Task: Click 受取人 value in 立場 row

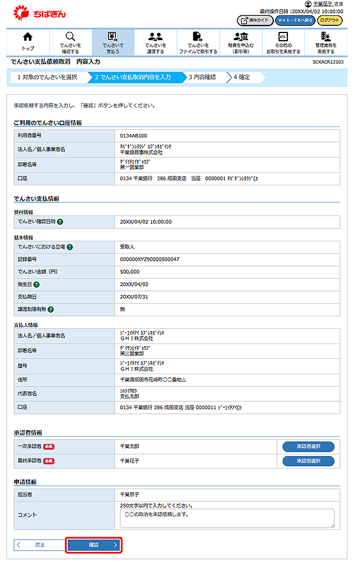Action: tap(127, 247)
